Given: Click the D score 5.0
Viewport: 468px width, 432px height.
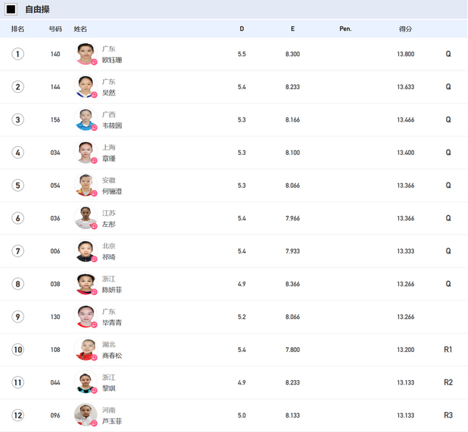Looking at the screenshot, I should [x=242, y=415].
